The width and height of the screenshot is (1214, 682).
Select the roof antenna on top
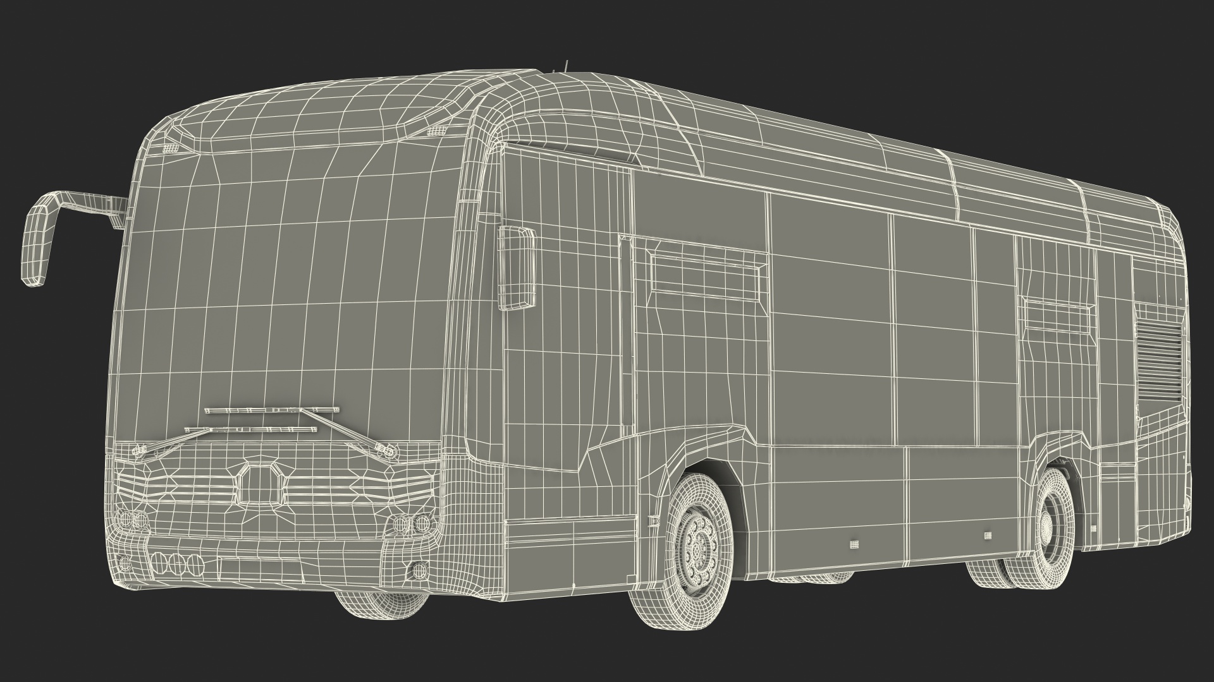567,64
